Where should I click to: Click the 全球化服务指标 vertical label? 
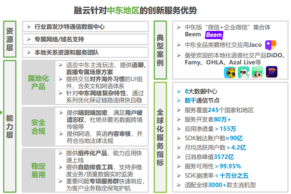(160, 137)
